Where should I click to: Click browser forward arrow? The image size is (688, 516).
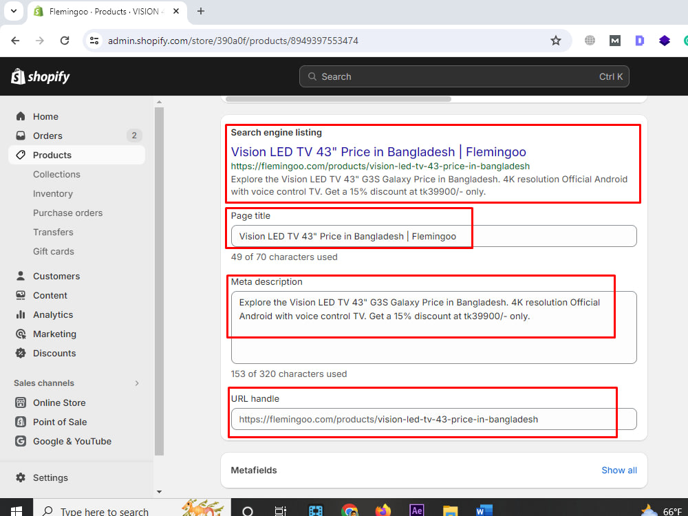click(x=40, y=41)
